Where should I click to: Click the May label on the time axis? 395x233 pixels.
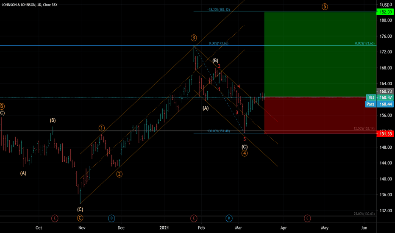325,228
